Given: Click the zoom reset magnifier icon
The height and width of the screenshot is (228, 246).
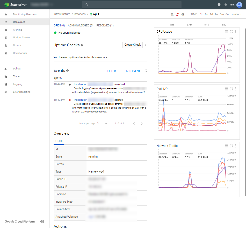Looking at the screenshot, I should point(172,15).
